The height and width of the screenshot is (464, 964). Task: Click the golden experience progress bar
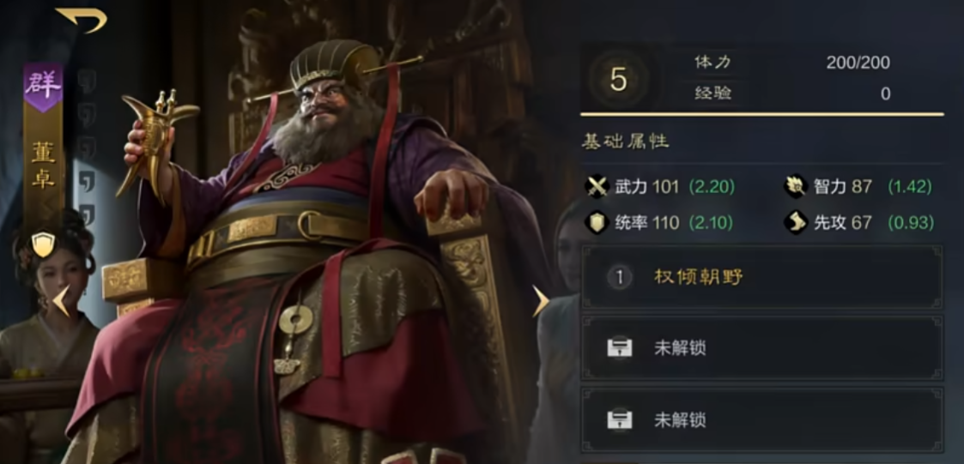point(762,114)
